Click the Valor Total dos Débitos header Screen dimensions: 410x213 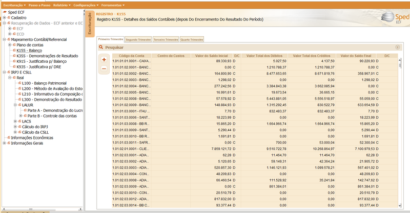coord(264,56)
